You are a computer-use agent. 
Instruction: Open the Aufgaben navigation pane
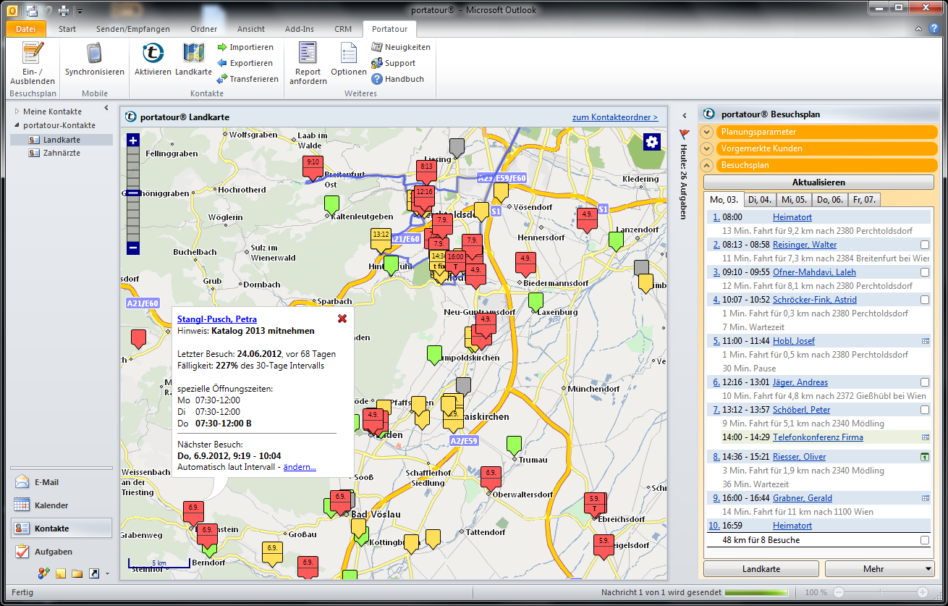coord(62,552)
